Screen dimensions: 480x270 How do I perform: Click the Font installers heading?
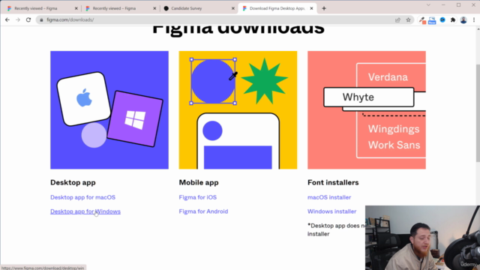pyautogui.click(x=333, y=182)
